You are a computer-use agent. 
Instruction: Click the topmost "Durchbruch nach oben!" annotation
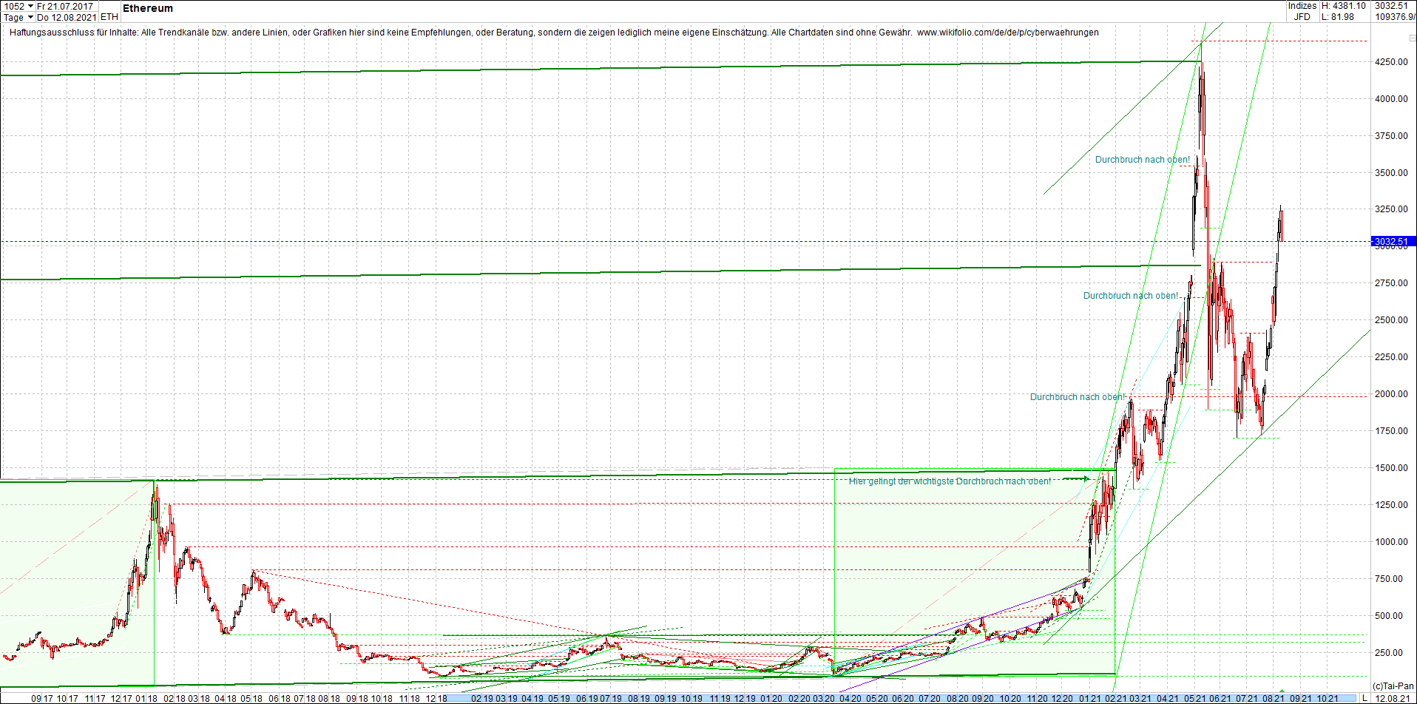pyautogui.click(x=1143, y=159)
